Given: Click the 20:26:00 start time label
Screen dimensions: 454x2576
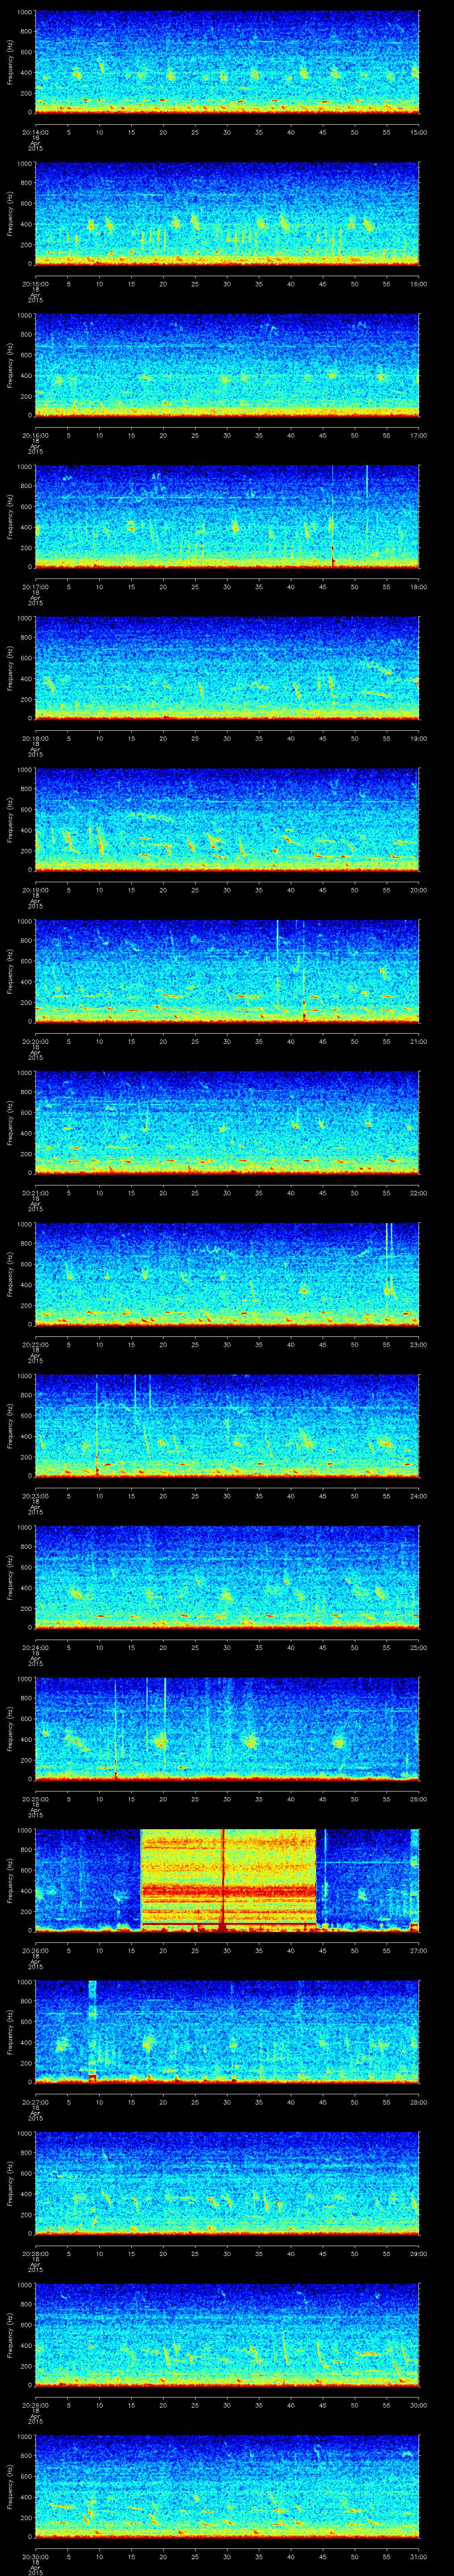Looking at the screenshot, I should (35, 1951).
